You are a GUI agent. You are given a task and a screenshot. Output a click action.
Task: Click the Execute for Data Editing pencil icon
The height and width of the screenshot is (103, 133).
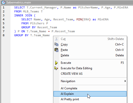click(x=56, y=68)
